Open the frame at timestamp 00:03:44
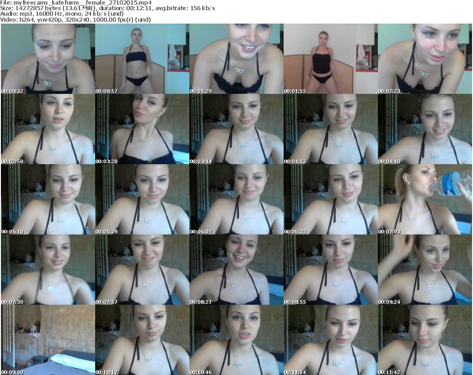 (236, 129)
